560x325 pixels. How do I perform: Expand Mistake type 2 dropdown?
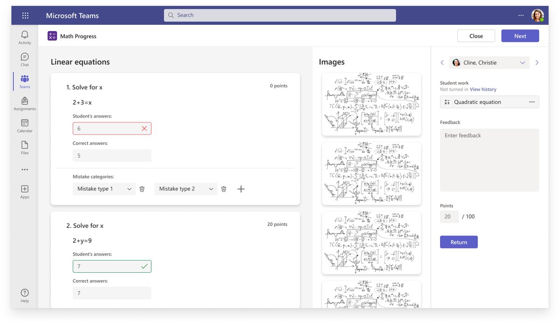coord(186,189)
